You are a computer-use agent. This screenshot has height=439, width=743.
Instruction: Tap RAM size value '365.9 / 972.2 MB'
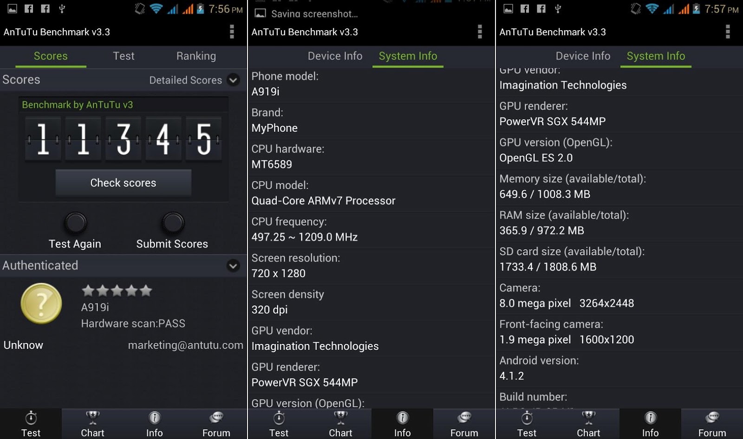coord(541,230)
